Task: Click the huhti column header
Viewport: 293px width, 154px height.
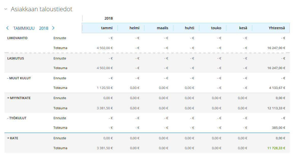Action: (x=189, y=28)
